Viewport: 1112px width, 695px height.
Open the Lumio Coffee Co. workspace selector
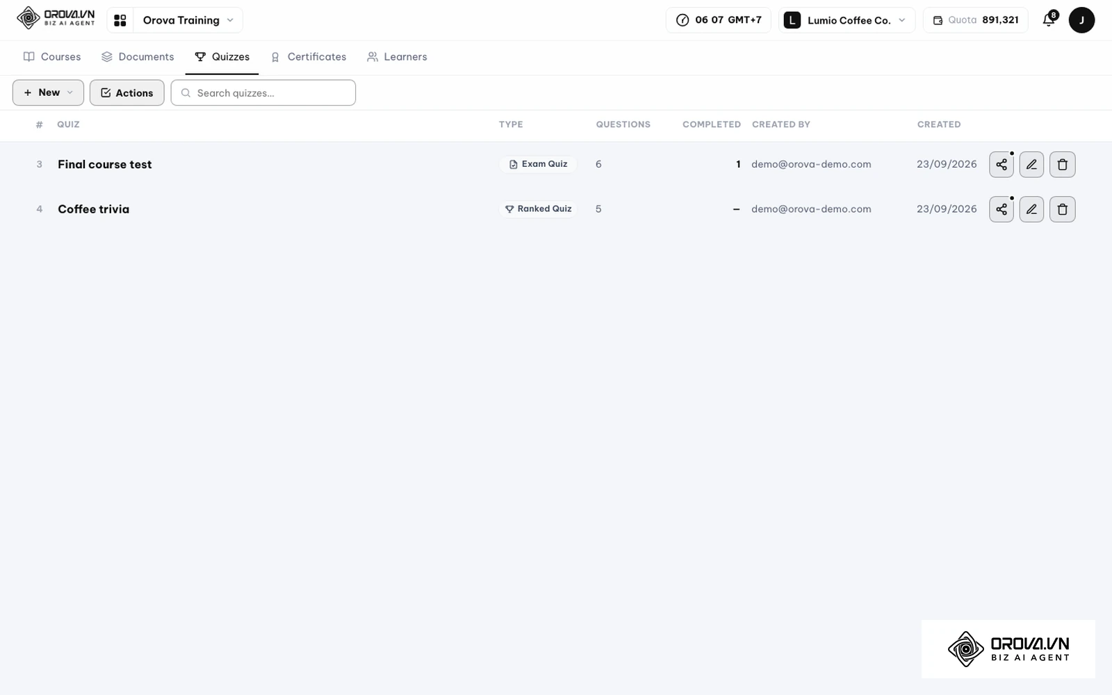coord(847,20)
